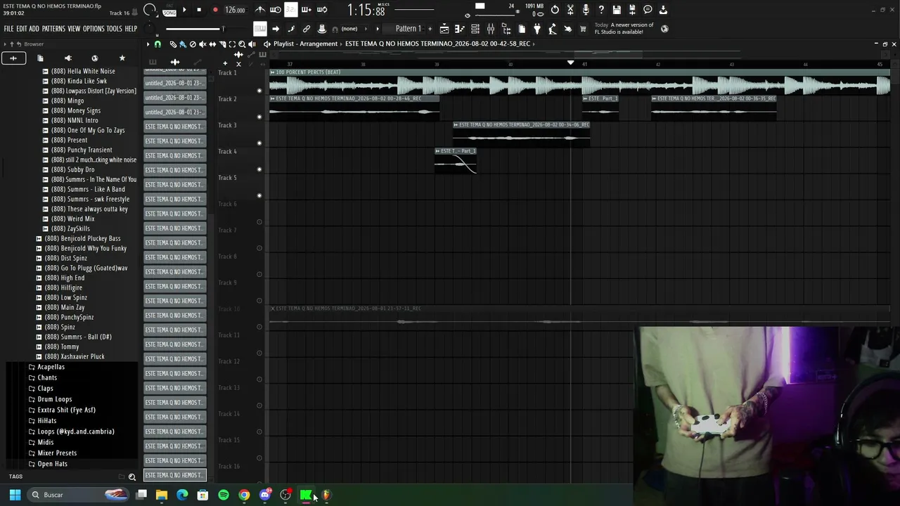
Task: Click the Windows Start button
Action: [15, 495]
